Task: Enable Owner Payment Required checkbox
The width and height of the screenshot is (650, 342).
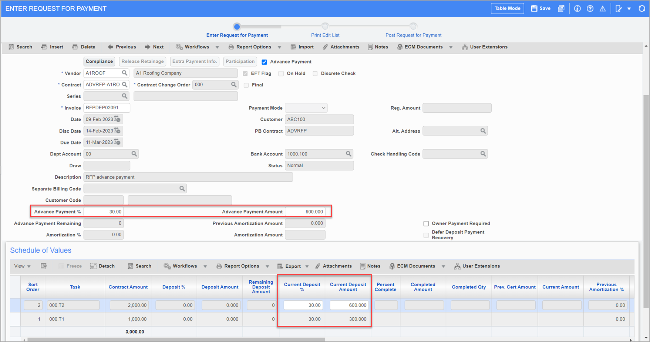Action: point(426,223)
